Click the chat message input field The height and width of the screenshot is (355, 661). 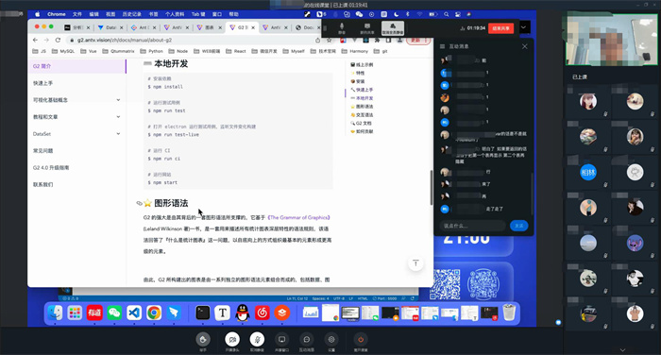click(x=472, y=226)
